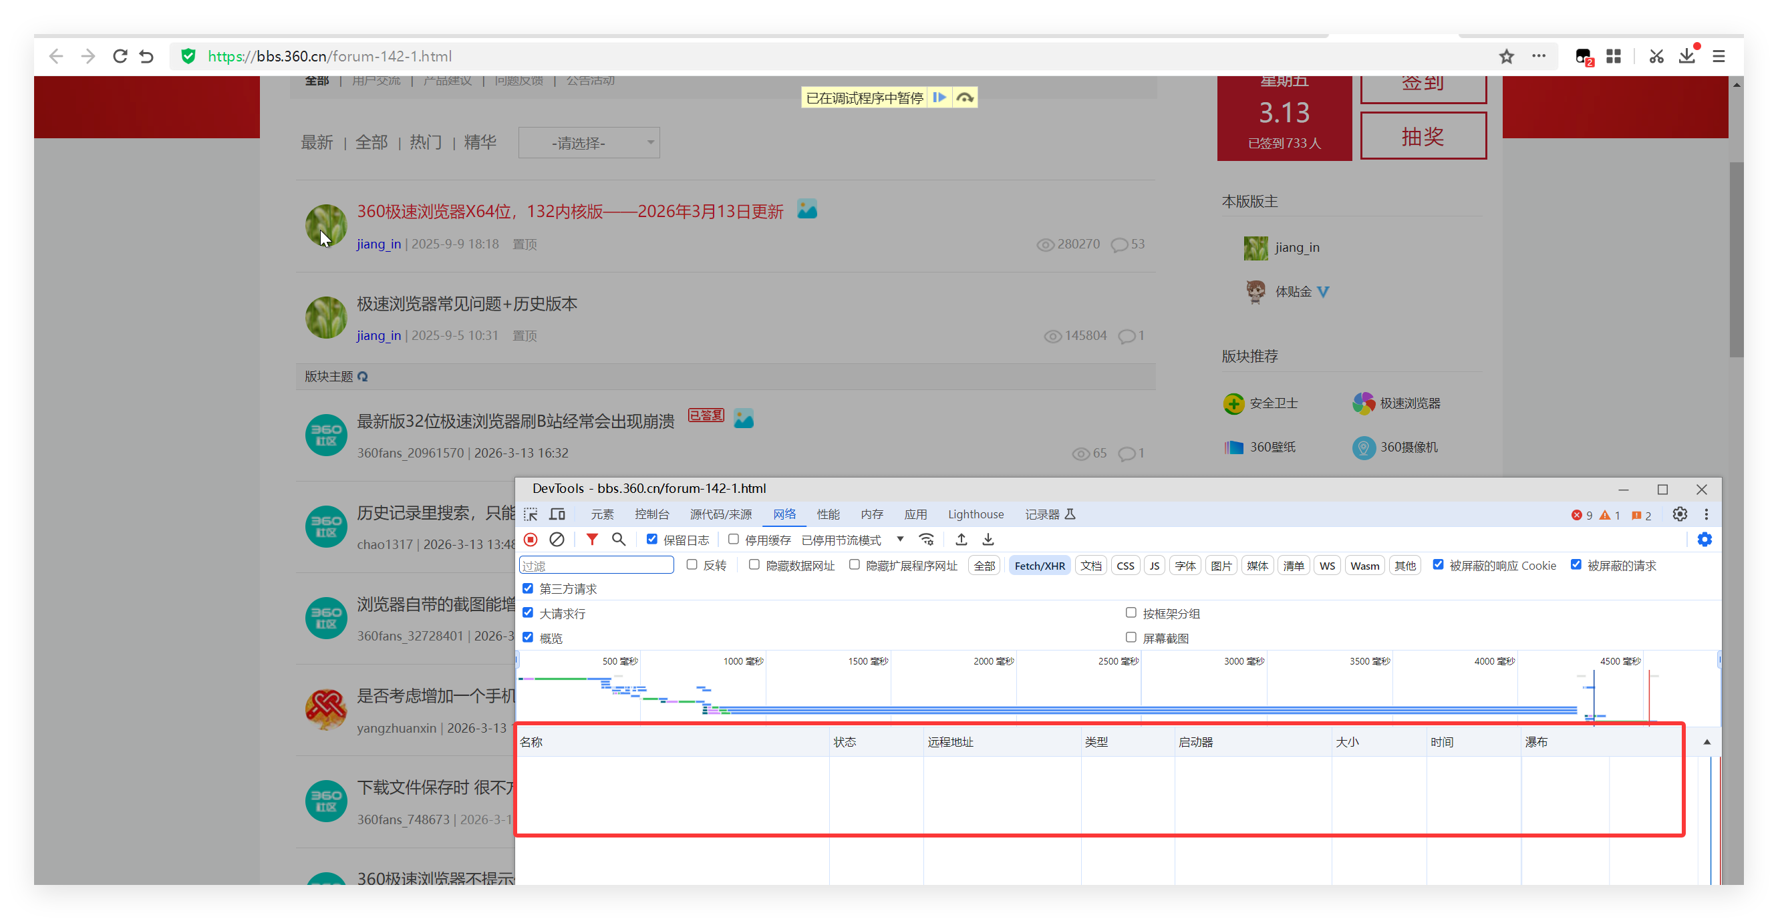Image resolution: width=1778 pixels, height=919 pixels.
Task: Open the 源代码/来源 tab
Action: pyautogui.click(x=720, y=514)
